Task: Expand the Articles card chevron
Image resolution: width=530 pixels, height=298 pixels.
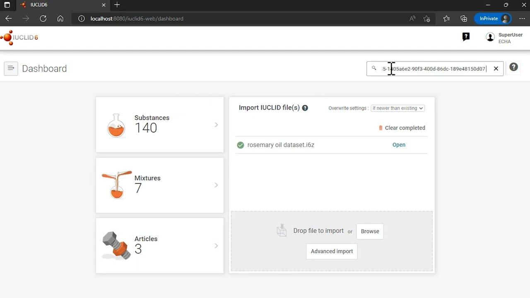Action: 216,246
